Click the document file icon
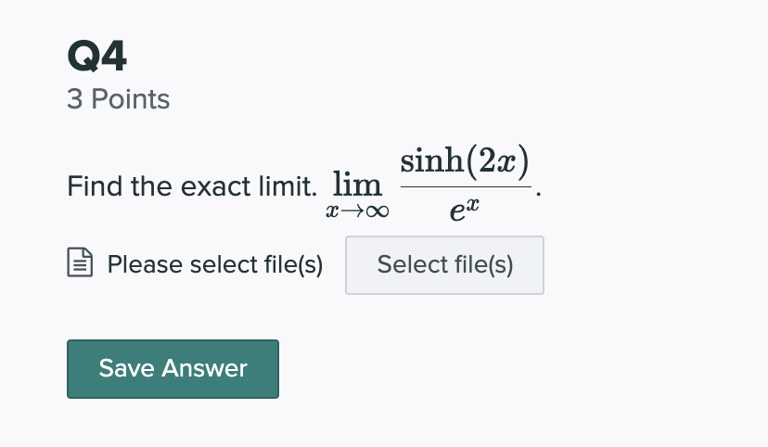Image resolution: width=768 pixels, height=447 pixels. pyautogui.click(x=80, y=262)
